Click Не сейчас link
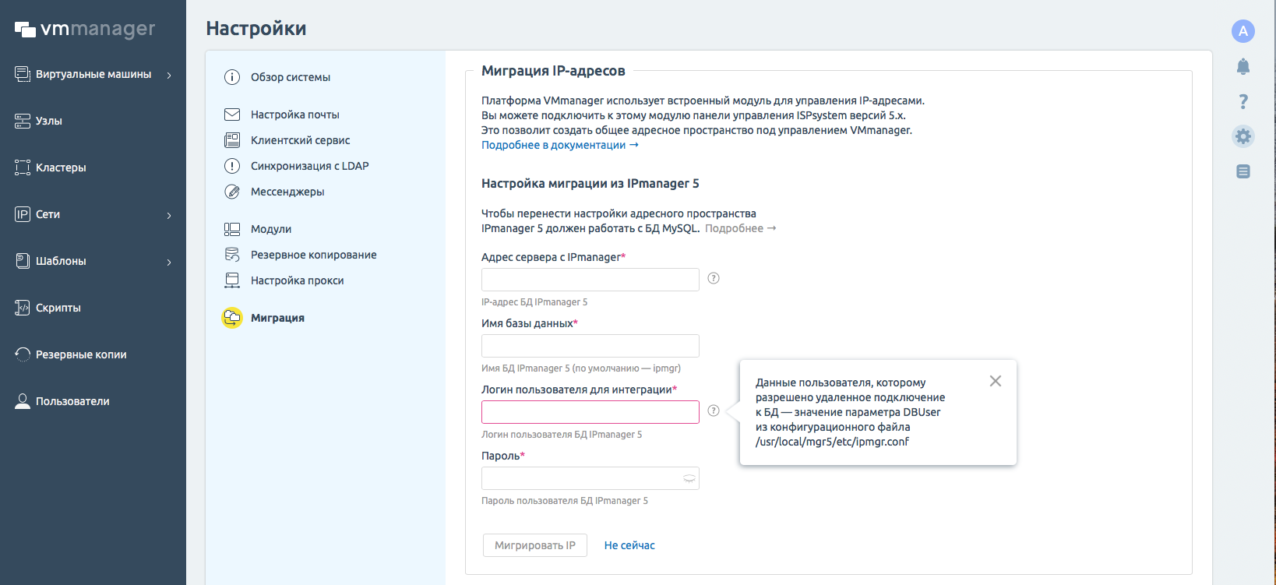Image resolution: width=1276 pixels, height=585 pixels. point(629,545)
